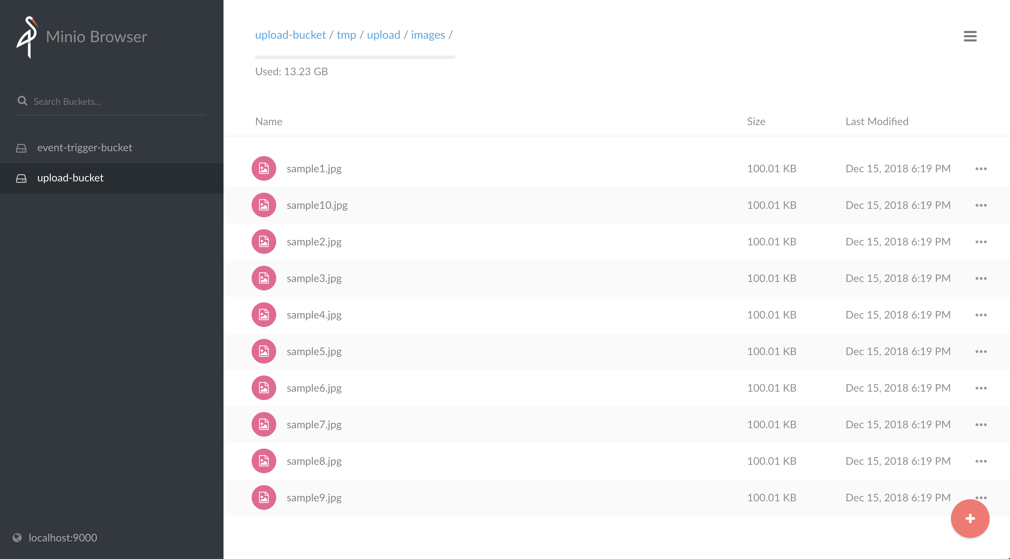The height and width of the screenshot is (559, 1010).
Task: Open the three-dot menu for sample6.jpg
Action: coord(981,388)
